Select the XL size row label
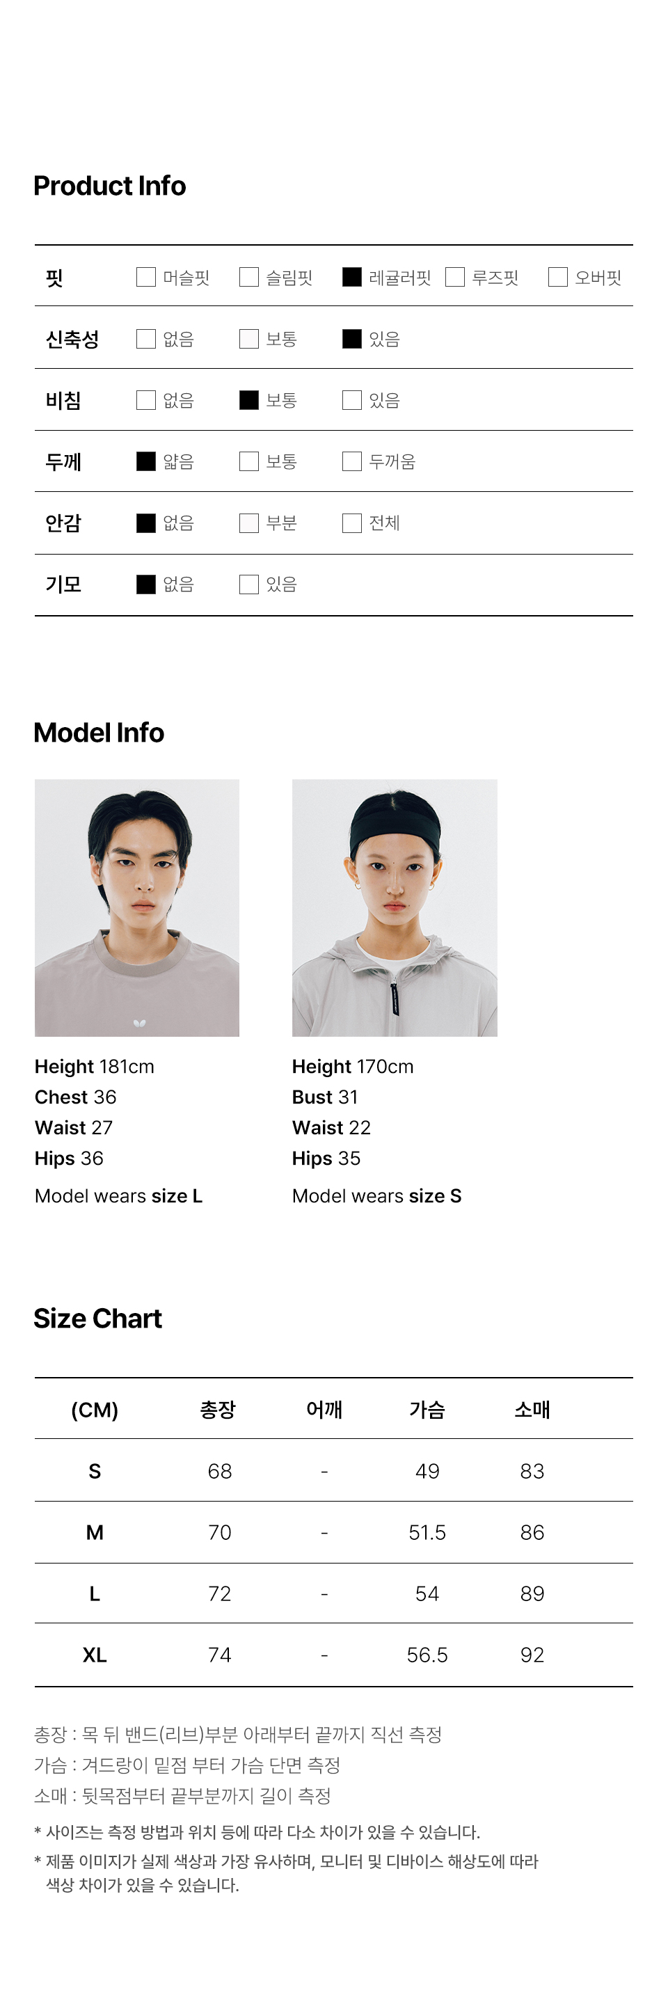Screen dimensions: 668x1997 tap(95, 1655)
